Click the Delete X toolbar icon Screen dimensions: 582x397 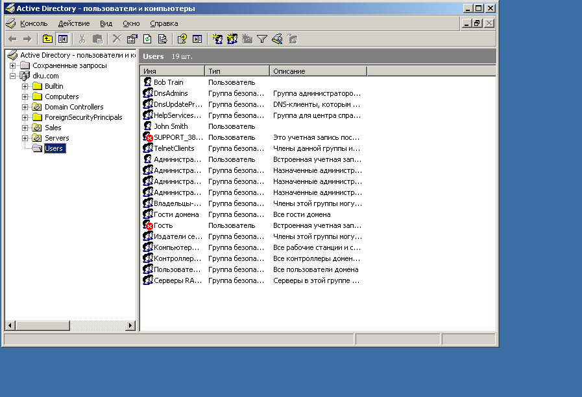click(x=117, y=39)
